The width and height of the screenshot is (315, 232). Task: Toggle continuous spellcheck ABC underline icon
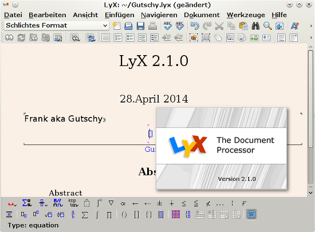point(180,26)
